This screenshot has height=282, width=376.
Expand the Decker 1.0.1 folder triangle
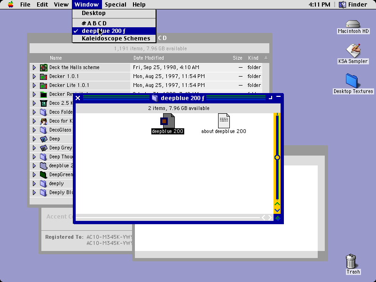[34, 77]
